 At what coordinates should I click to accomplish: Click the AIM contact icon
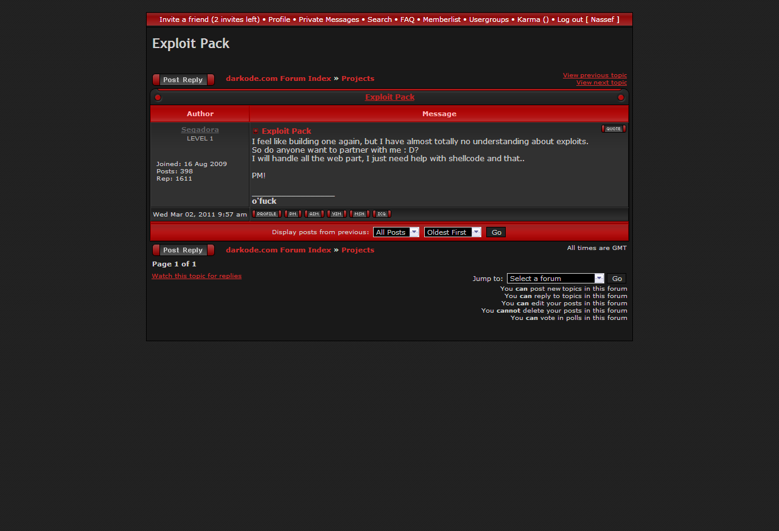click(x=314, y=214)
